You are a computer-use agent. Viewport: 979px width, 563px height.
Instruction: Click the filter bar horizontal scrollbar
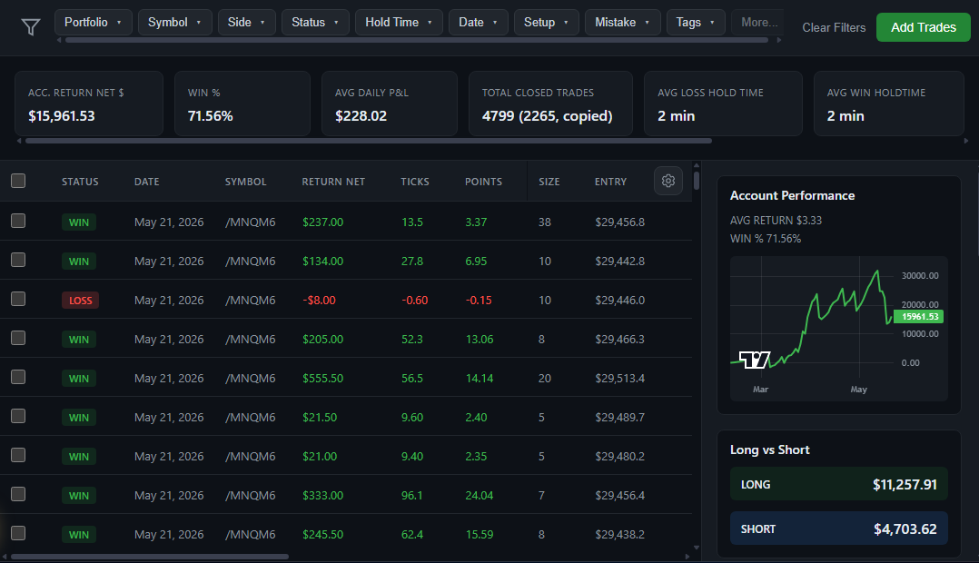417,40
